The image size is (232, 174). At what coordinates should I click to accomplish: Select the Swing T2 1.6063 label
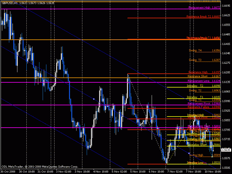coord(205,90)
